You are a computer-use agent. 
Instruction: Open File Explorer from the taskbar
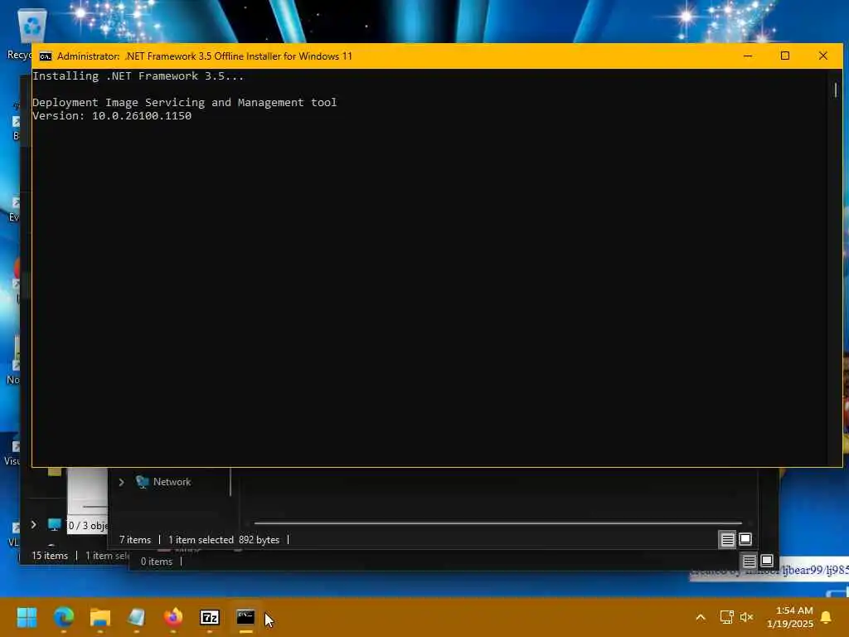pyautogui.click(x=100, y=617)
